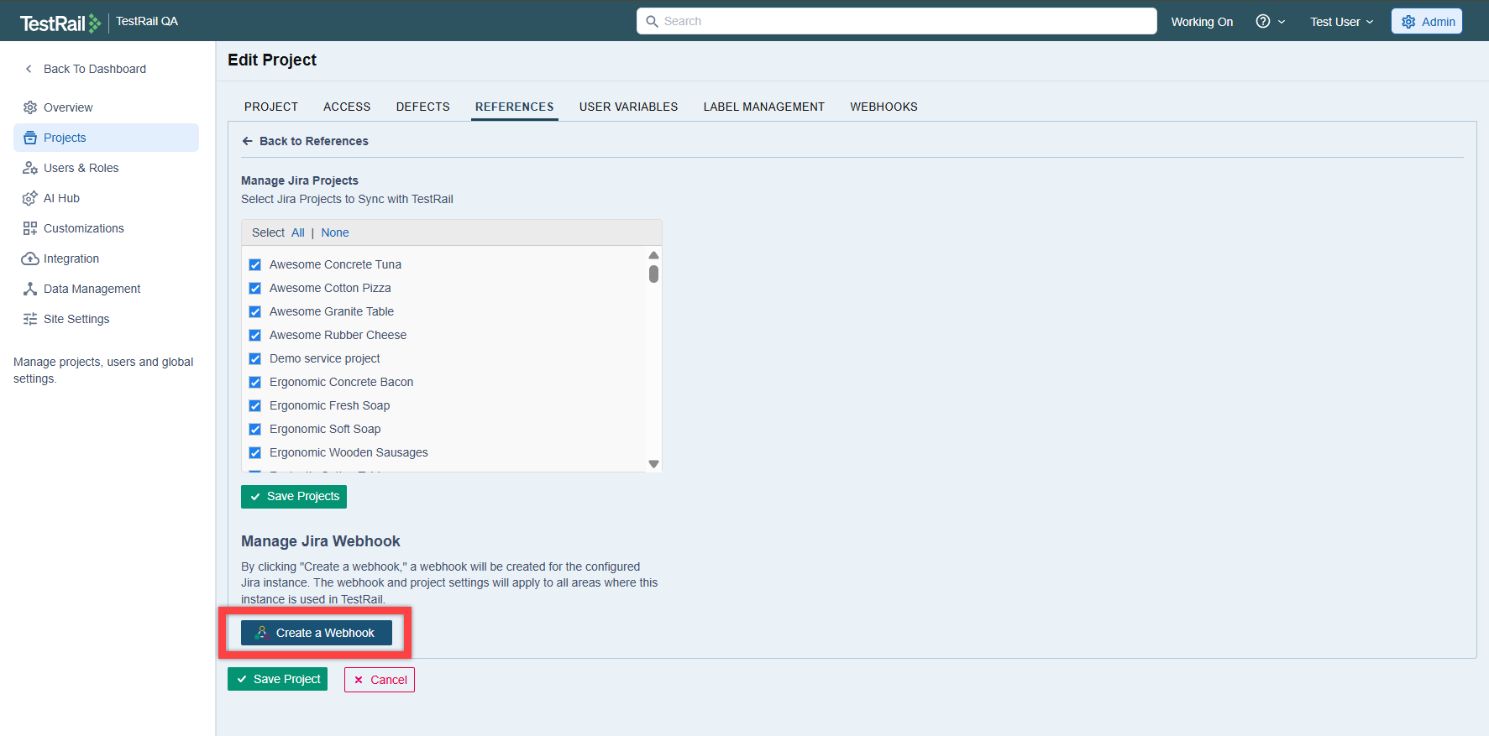Open Integration in sidebar
Viewport: 1489px width, 736px height.
[x=106, y=258]
